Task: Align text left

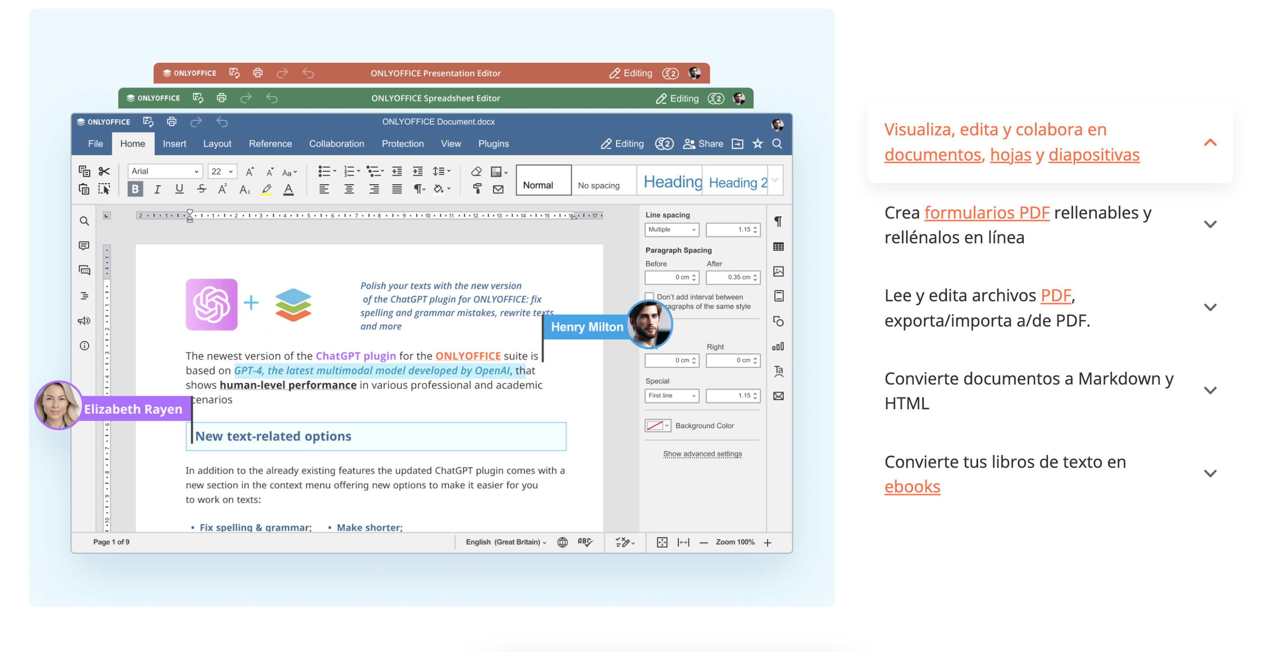Action: [324, 189]
